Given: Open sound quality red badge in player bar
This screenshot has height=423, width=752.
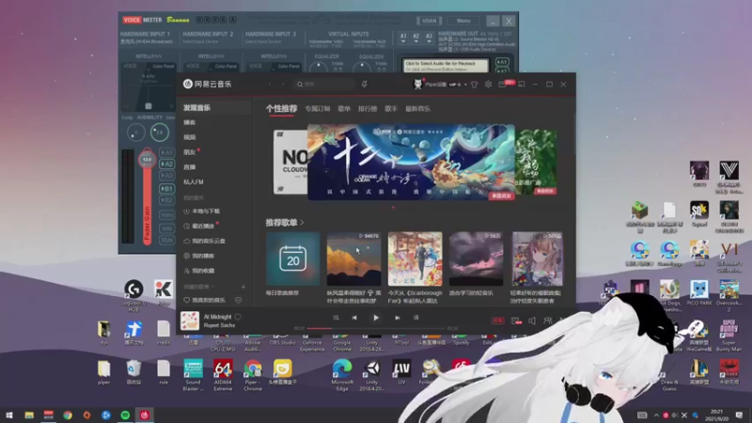Looking at the screenshot, I should [498, 321].
